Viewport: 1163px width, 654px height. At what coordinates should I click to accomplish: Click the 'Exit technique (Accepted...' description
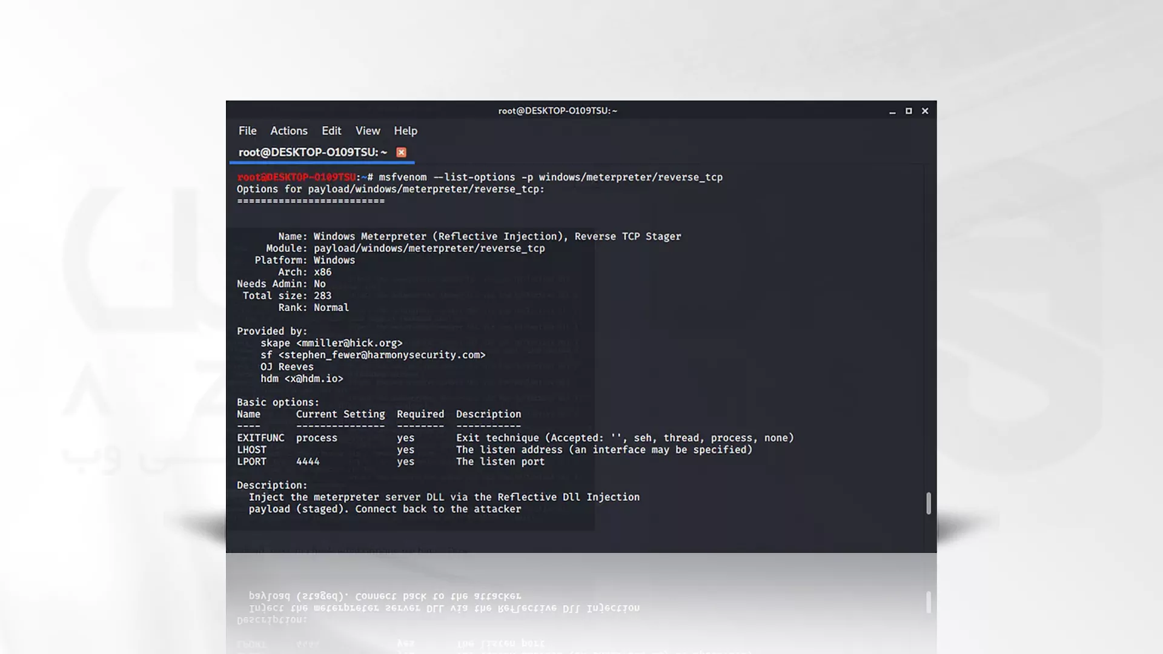click(x=625, y=438)
